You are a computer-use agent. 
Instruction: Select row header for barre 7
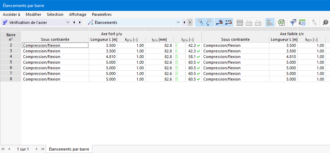click(x=11, y=74)
